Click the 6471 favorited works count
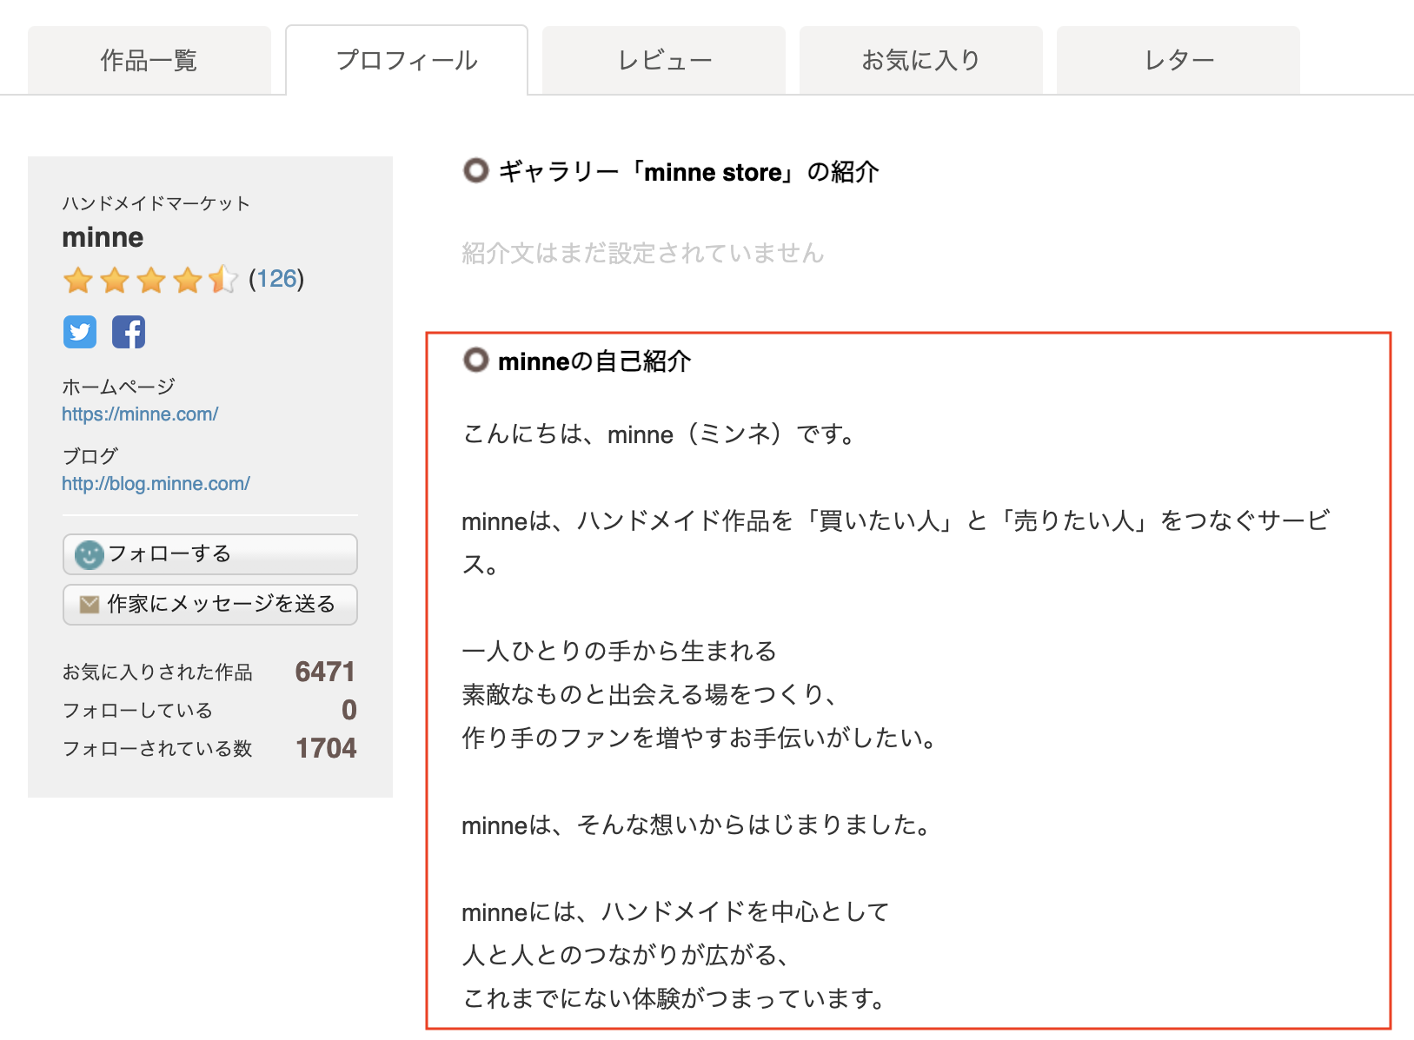This screenshot has height=1040, width=1414. click(325, 672)
